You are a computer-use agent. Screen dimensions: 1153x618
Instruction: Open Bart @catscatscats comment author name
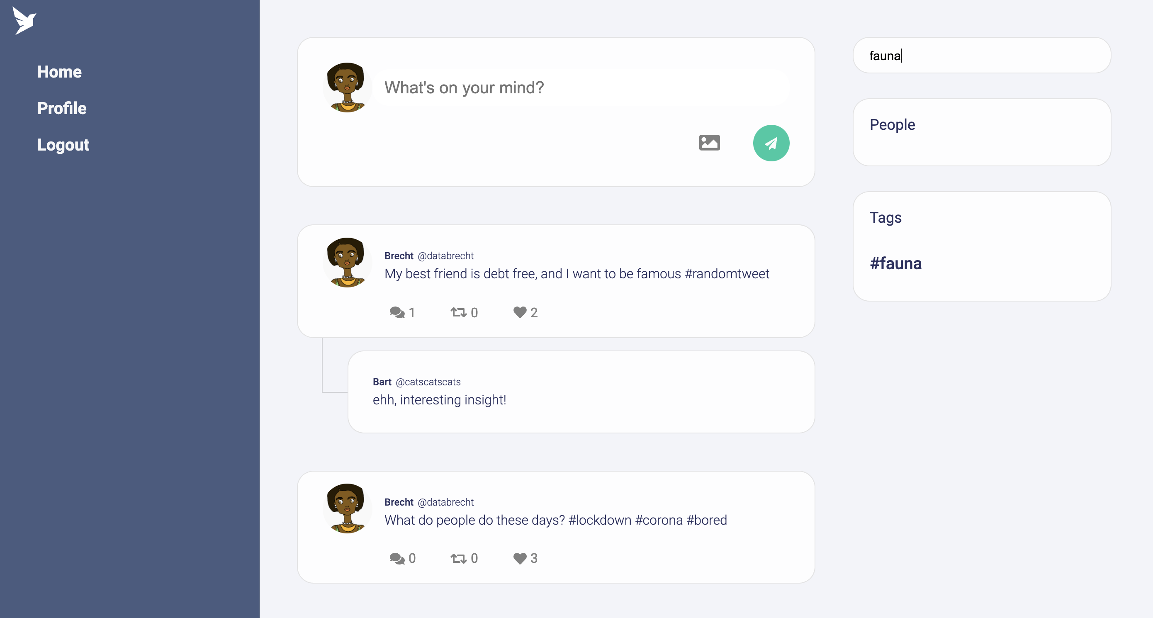point(382,382)
